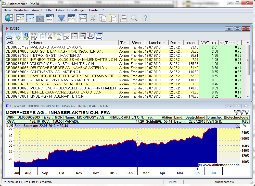Screen dimensions: 255x186
Task: Select the MUENCHENER RUECKVERS.-GES. AG row
Action: [x=123, y=88]
